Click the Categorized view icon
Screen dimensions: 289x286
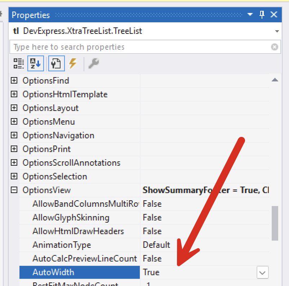click(x=18, y=63)
